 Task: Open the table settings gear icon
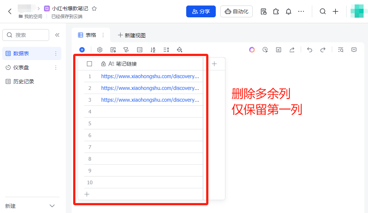pyautogui.click(x=99, y=49)
